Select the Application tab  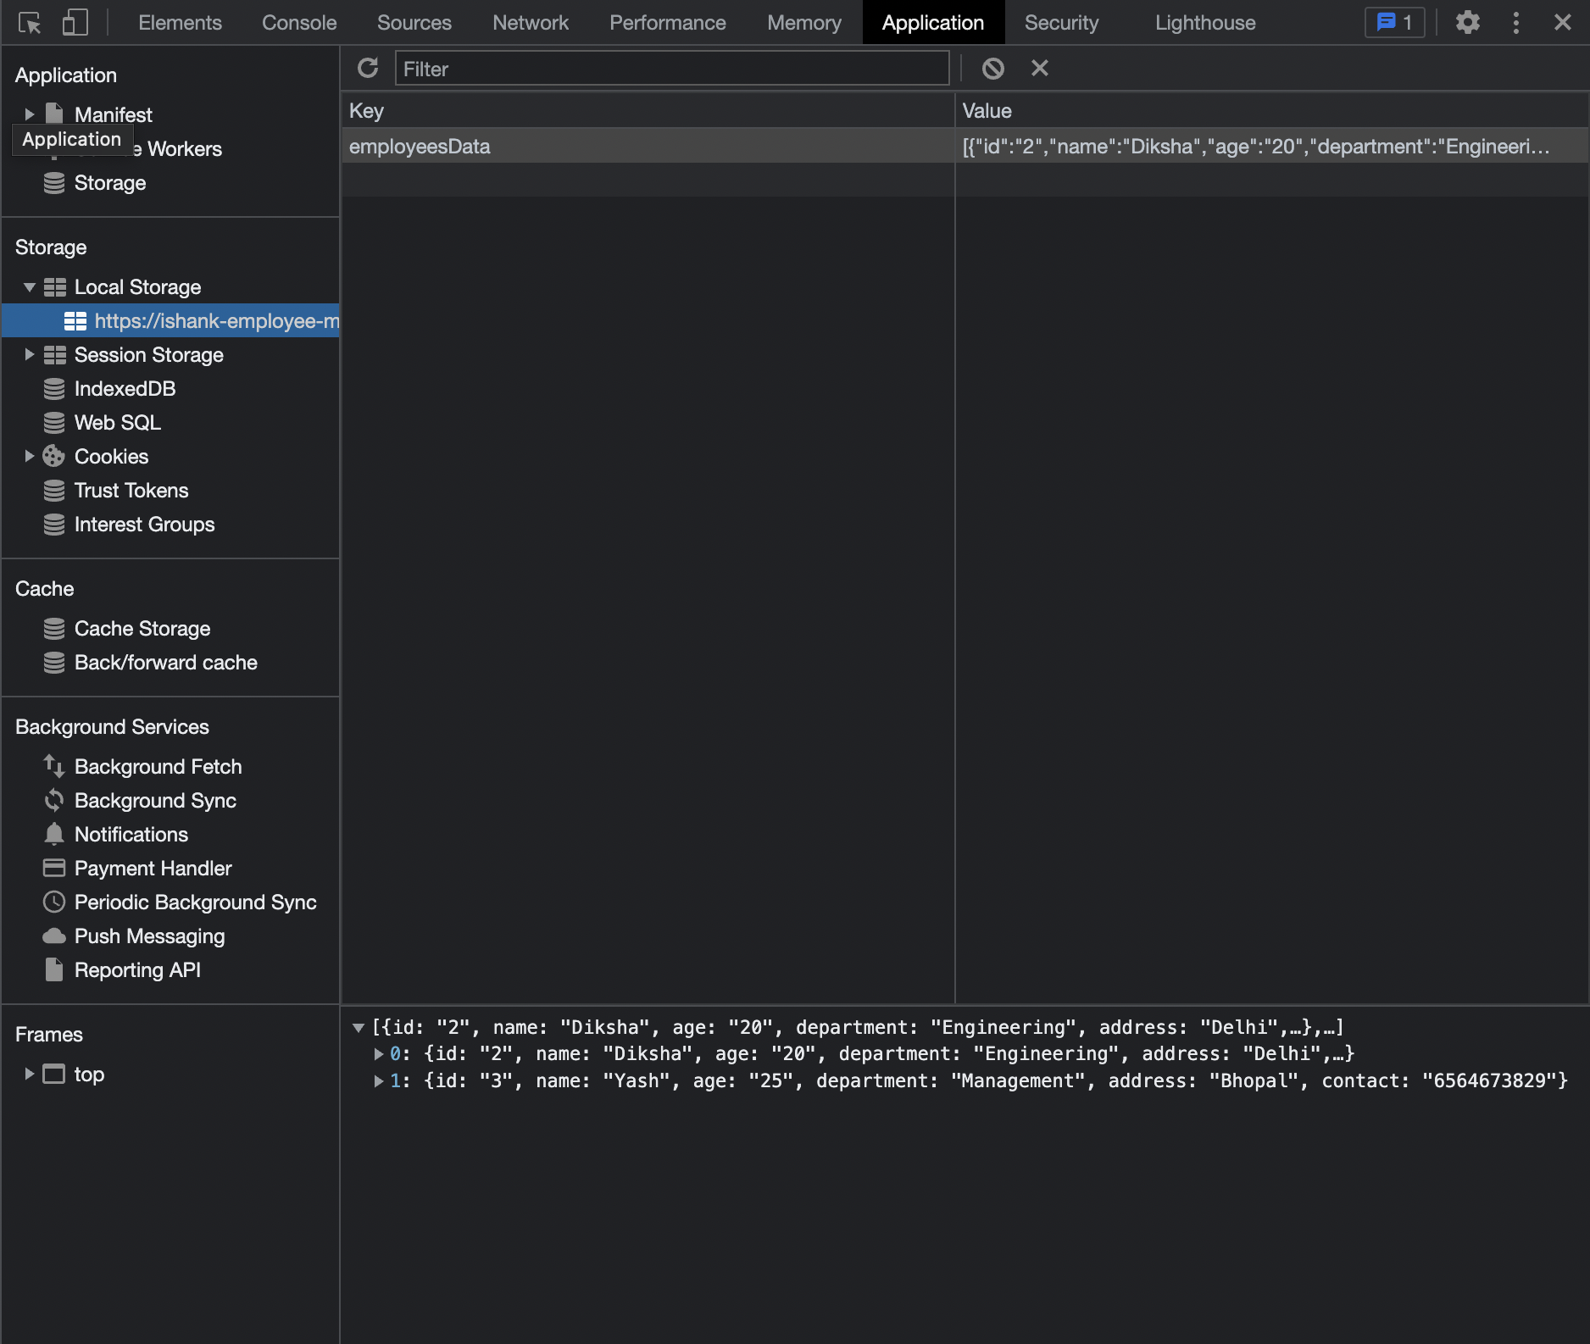(x=933, y=23)
